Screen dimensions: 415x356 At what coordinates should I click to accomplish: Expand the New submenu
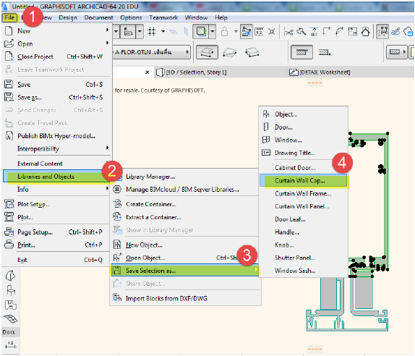(x=57, y=31)
